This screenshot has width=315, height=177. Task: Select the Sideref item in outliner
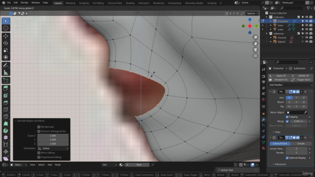281,42
